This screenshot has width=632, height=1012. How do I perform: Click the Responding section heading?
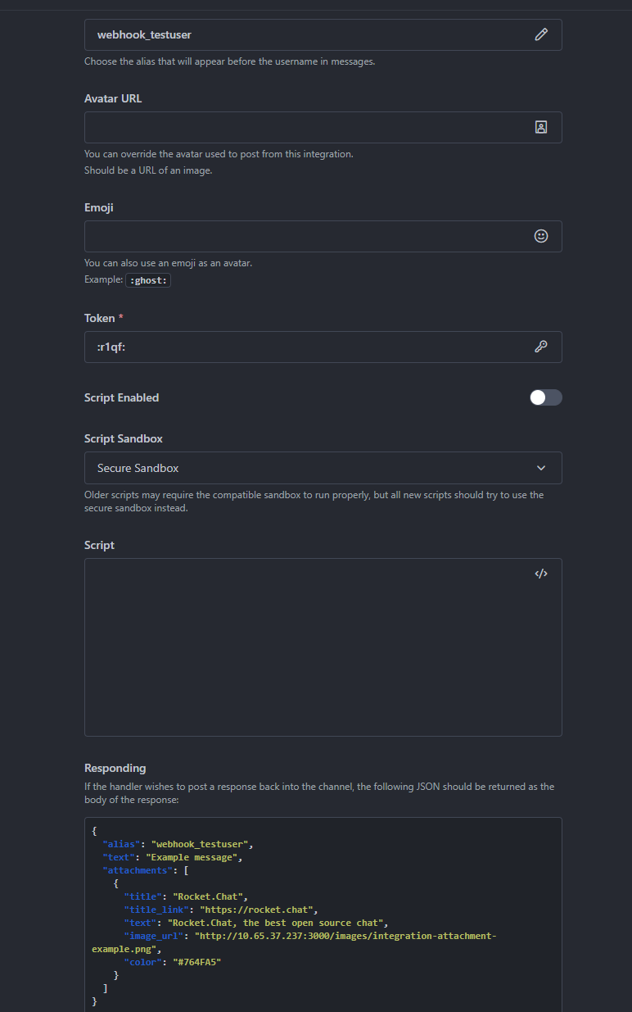pos(115,768)
